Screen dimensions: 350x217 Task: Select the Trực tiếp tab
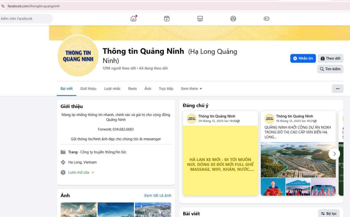pos(166,89)
